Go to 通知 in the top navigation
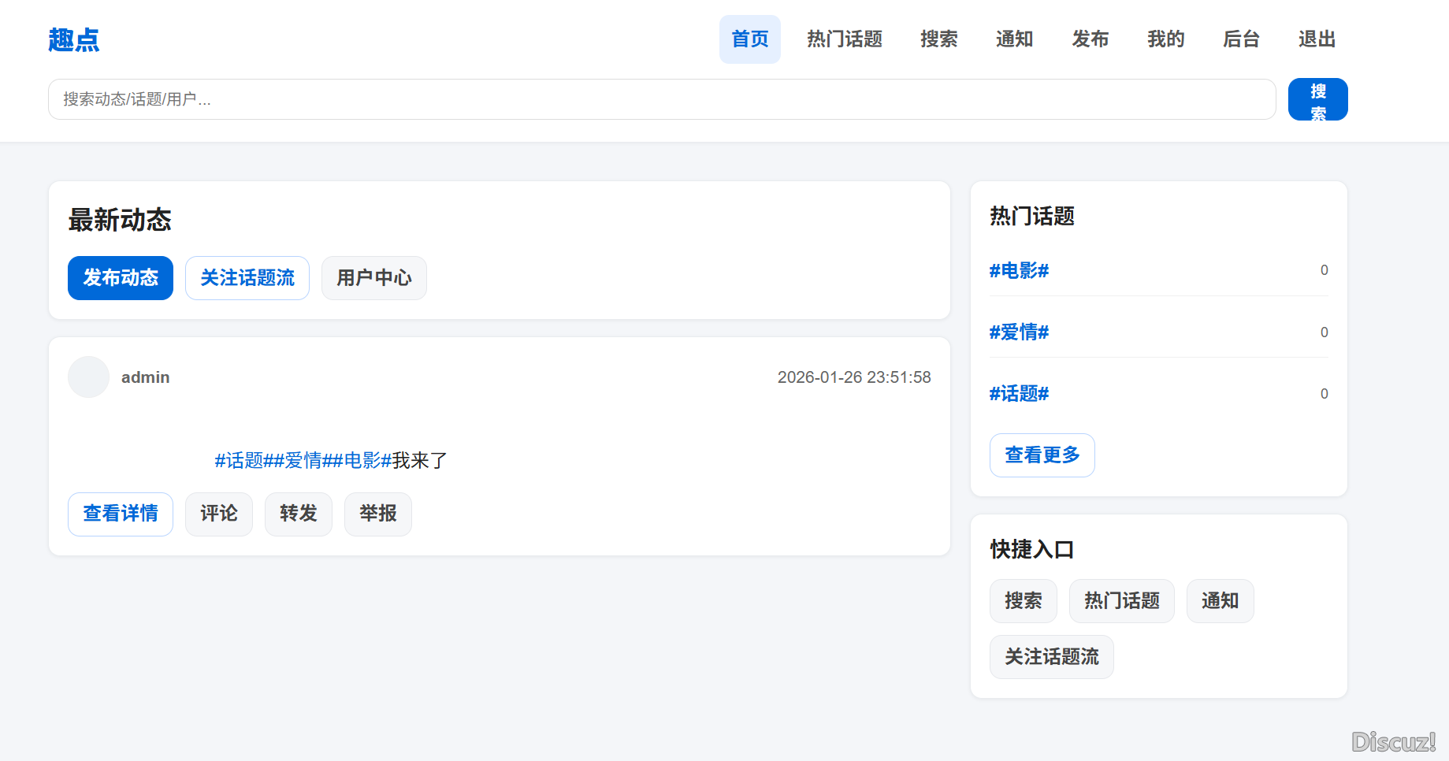Screen dimensions: 1449x761 [1014, 39]
